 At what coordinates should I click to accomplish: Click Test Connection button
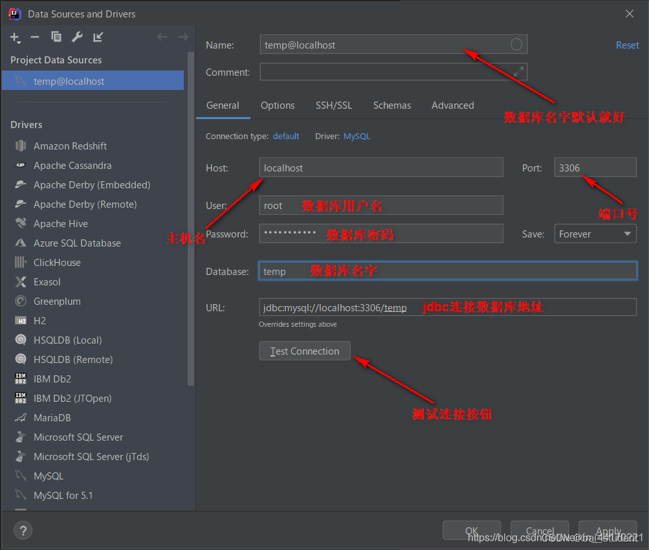click(305, 351)
